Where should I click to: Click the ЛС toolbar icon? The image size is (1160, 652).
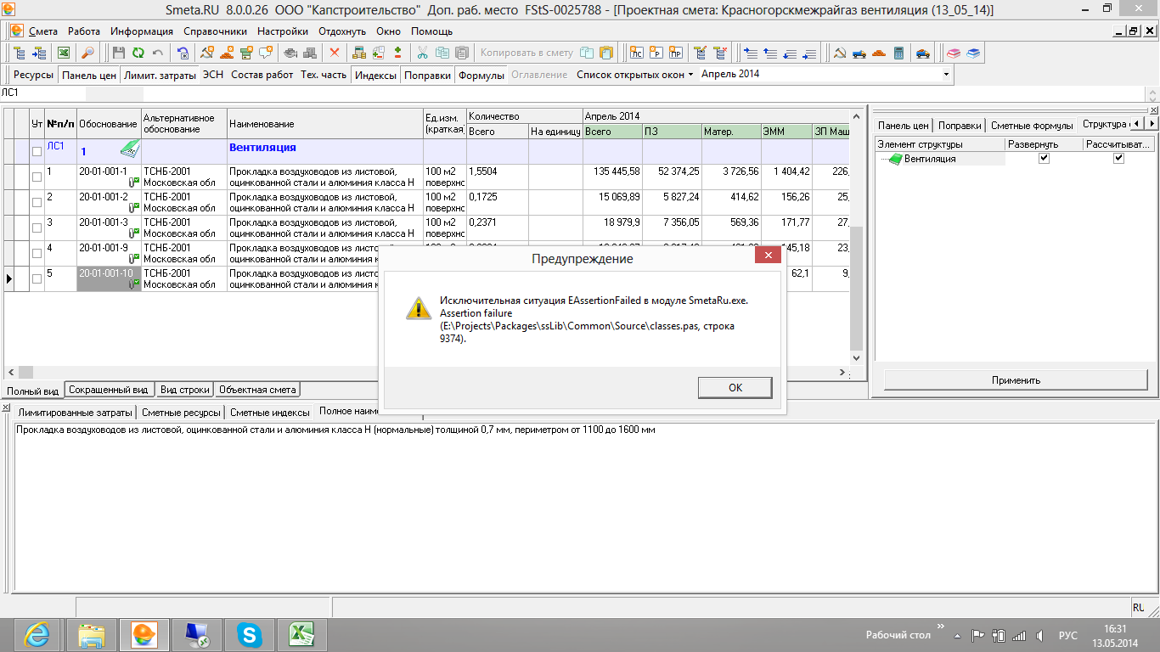point(636,53)
